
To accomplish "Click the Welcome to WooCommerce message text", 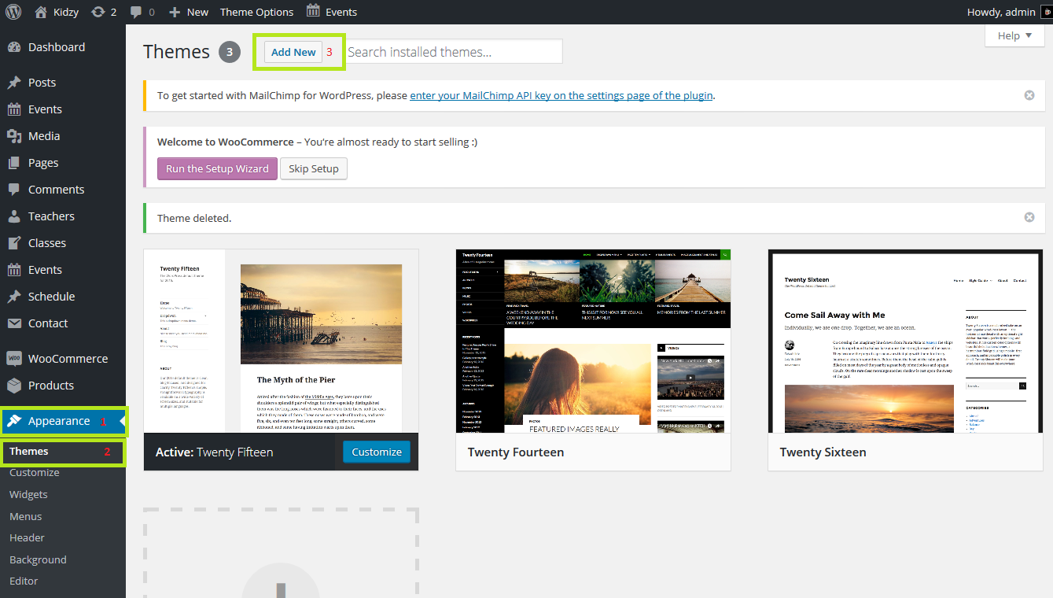I will coord(317,142).
